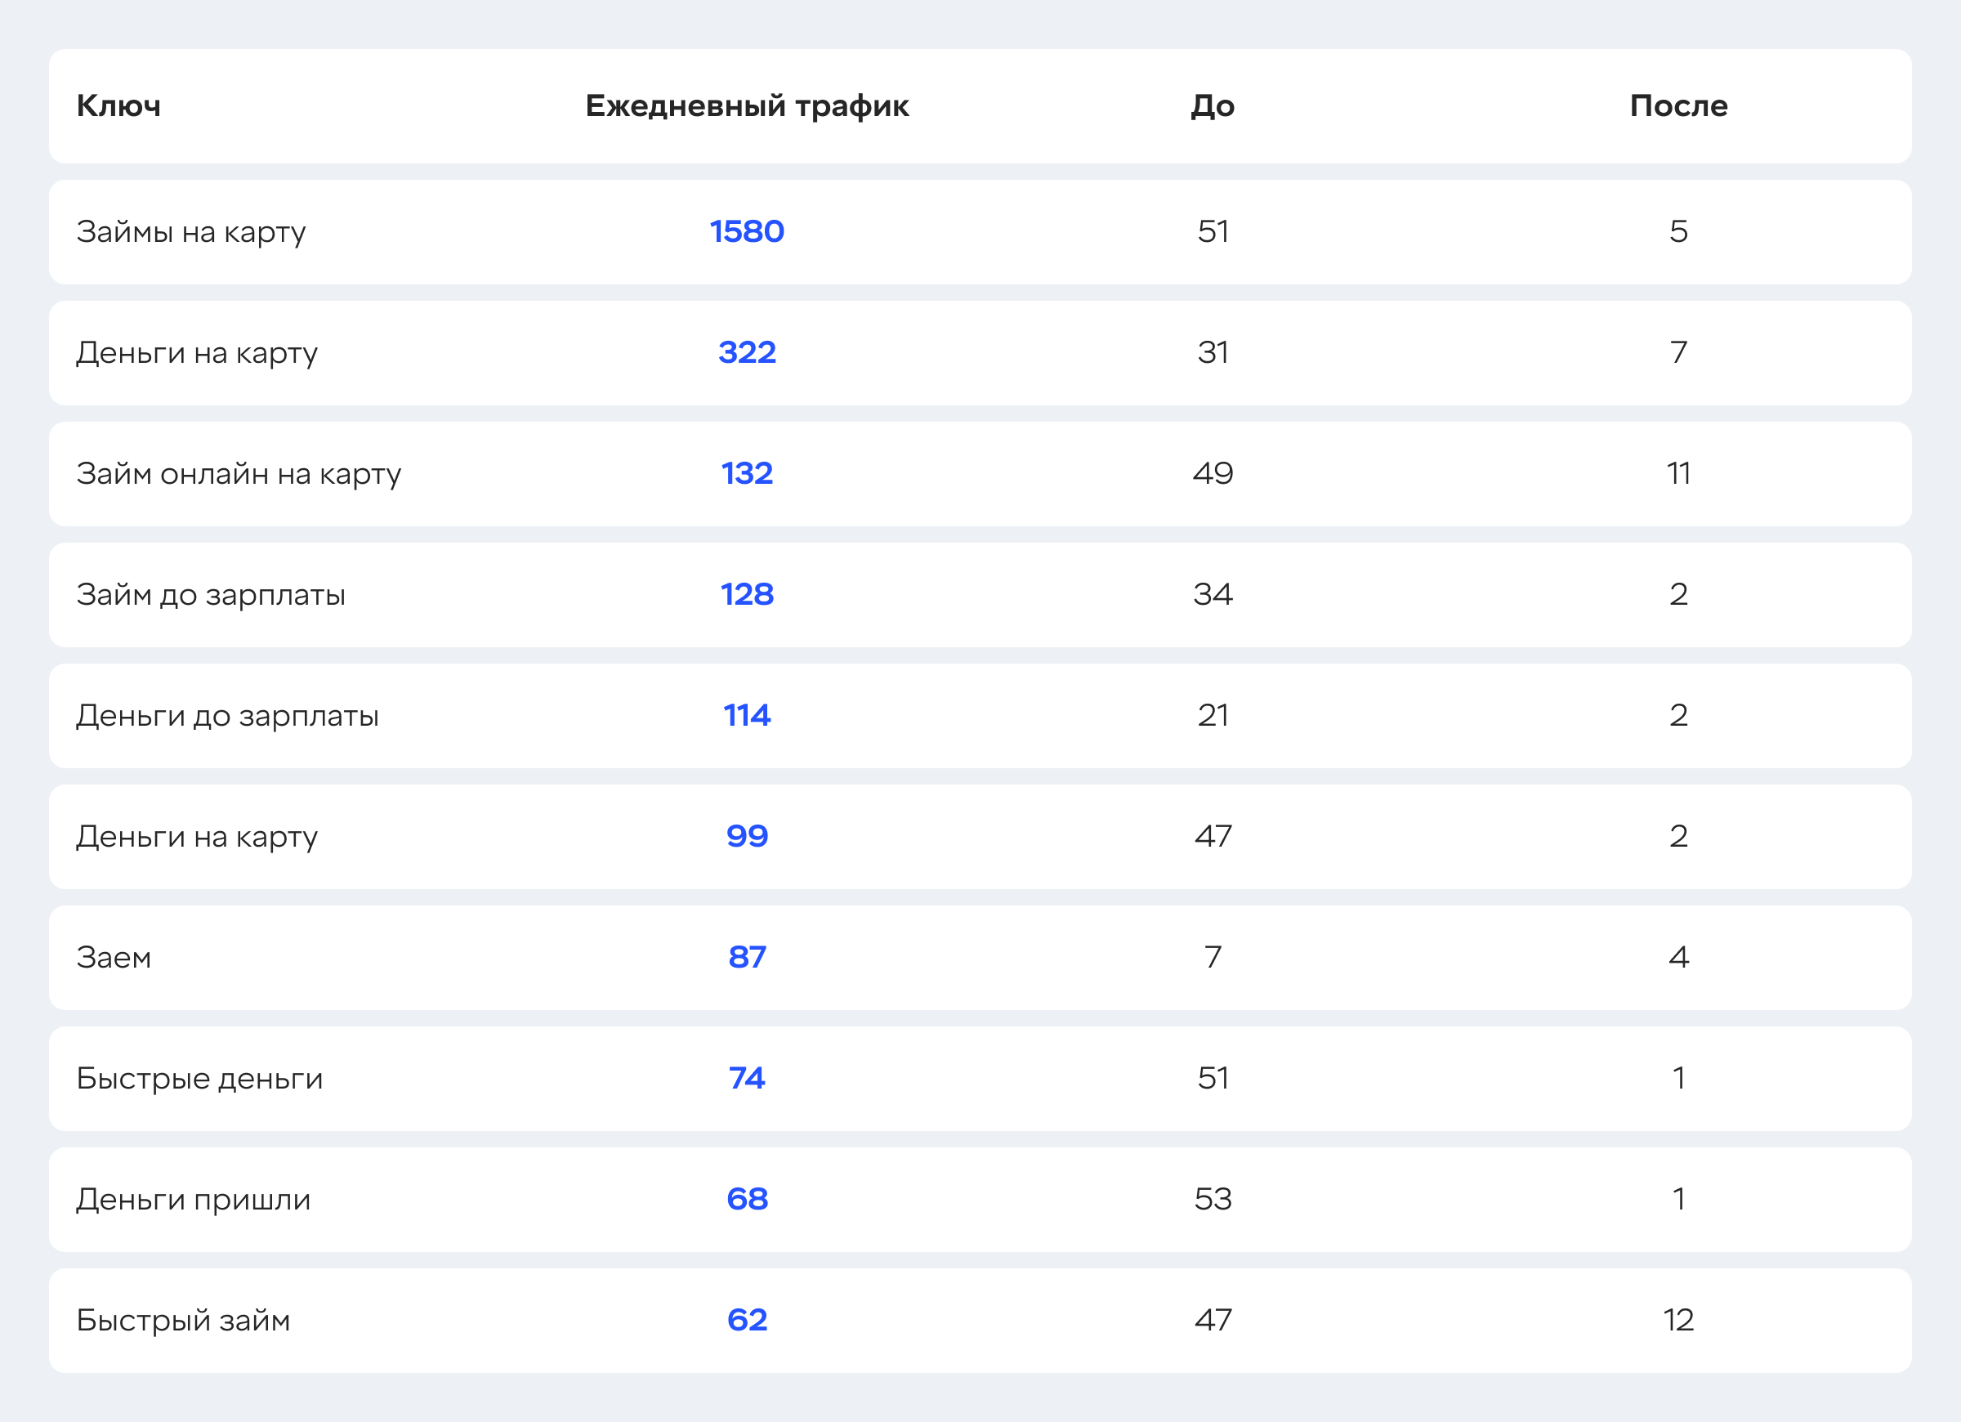Select the 87 traffic value
The image size is (1961, 1422).
(x=747, y=958)
